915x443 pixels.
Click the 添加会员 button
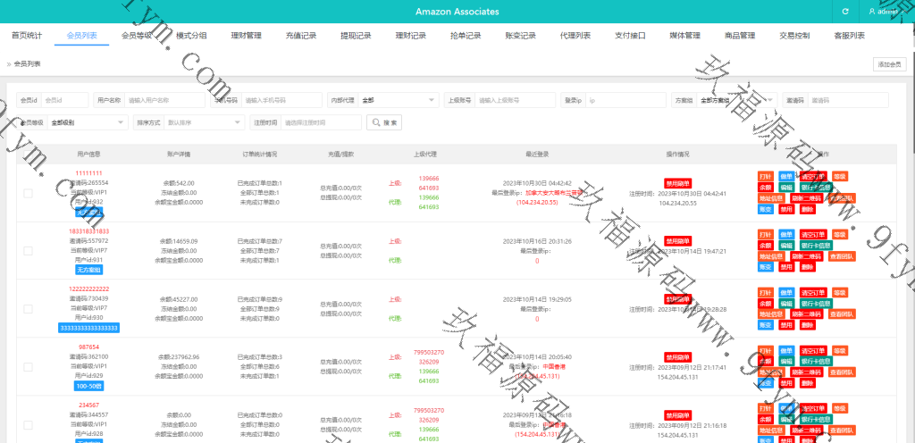pyautogui.click(x=890, y=64)
